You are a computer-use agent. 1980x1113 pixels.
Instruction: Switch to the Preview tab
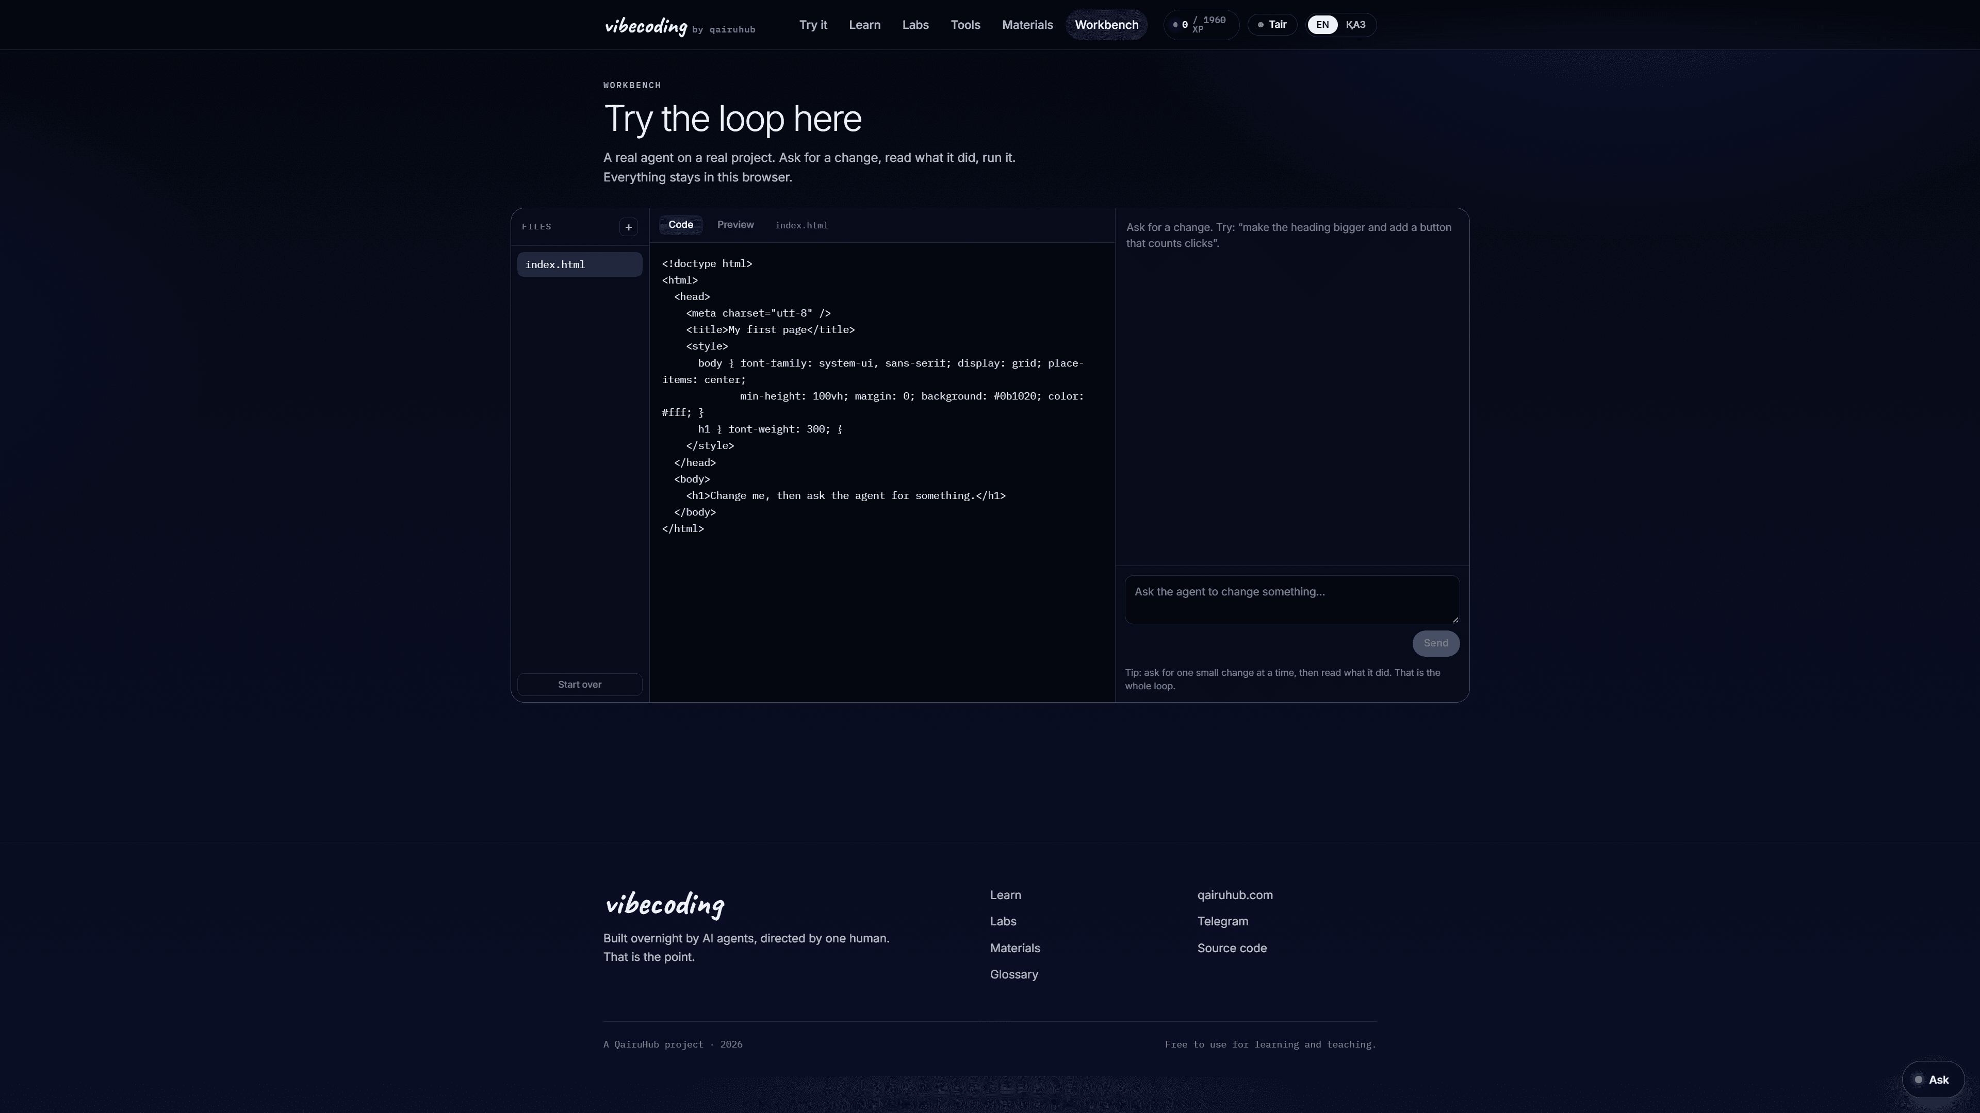coord(735,225)
